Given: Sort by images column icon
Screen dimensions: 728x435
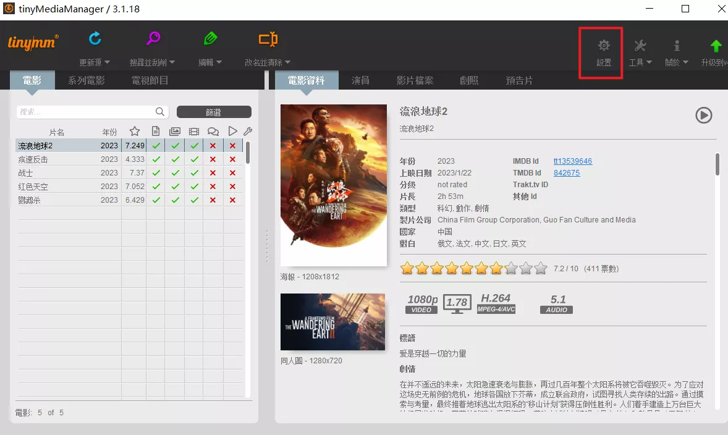Looking at the screenshot, I should (174, 132).
